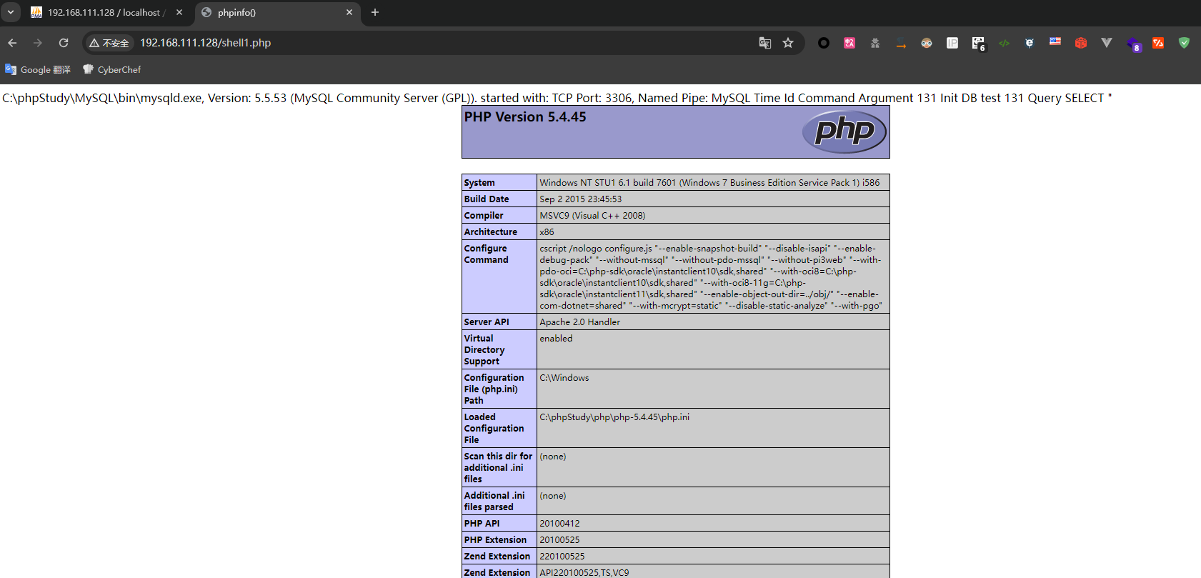Open a new browser tab
The width and height of the screenshot is (1201, 578).
[x=375, y=12]
